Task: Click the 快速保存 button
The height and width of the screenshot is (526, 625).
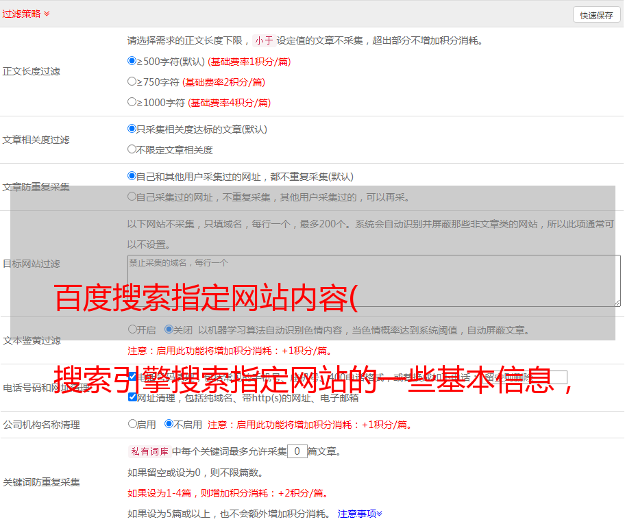Action: click(x=596, y=15)
